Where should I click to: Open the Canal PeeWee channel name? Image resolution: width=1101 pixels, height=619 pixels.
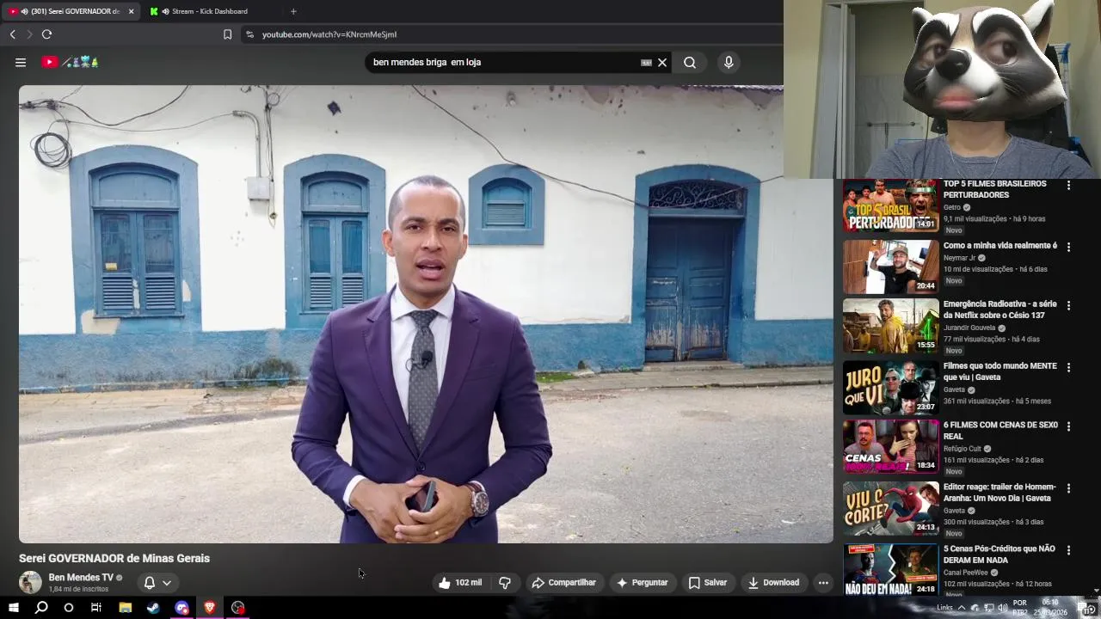coord(965,573)
